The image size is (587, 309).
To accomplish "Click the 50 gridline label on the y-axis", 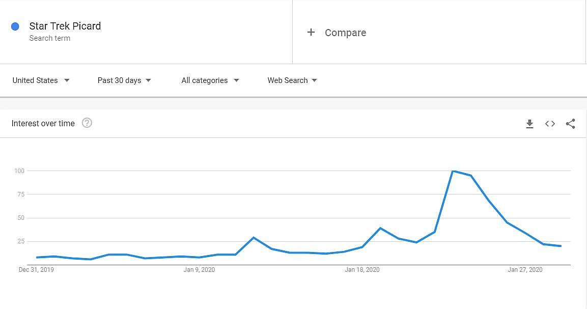I will pos(19,218).
